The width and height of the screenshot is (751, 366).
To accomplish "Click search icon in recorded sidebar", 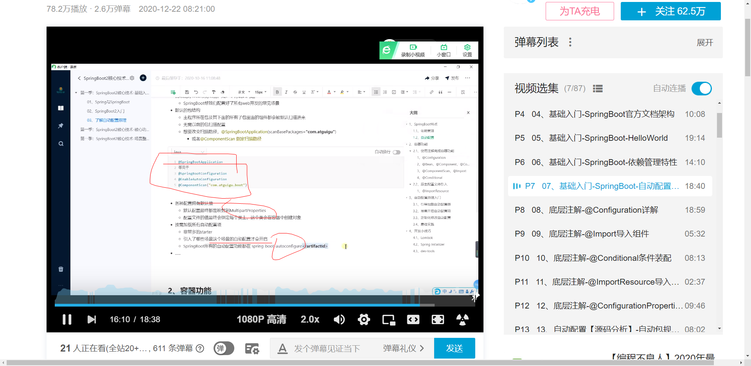I will (61, 144).
